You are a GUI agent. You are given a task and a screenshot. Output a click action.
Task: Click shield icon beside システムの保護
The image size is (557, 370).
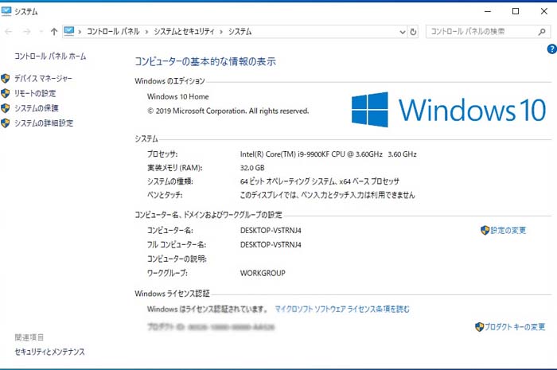pos(6,108)
